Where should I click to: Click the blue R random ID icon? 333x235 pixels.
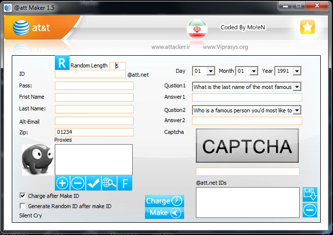(x=62, y=63)
